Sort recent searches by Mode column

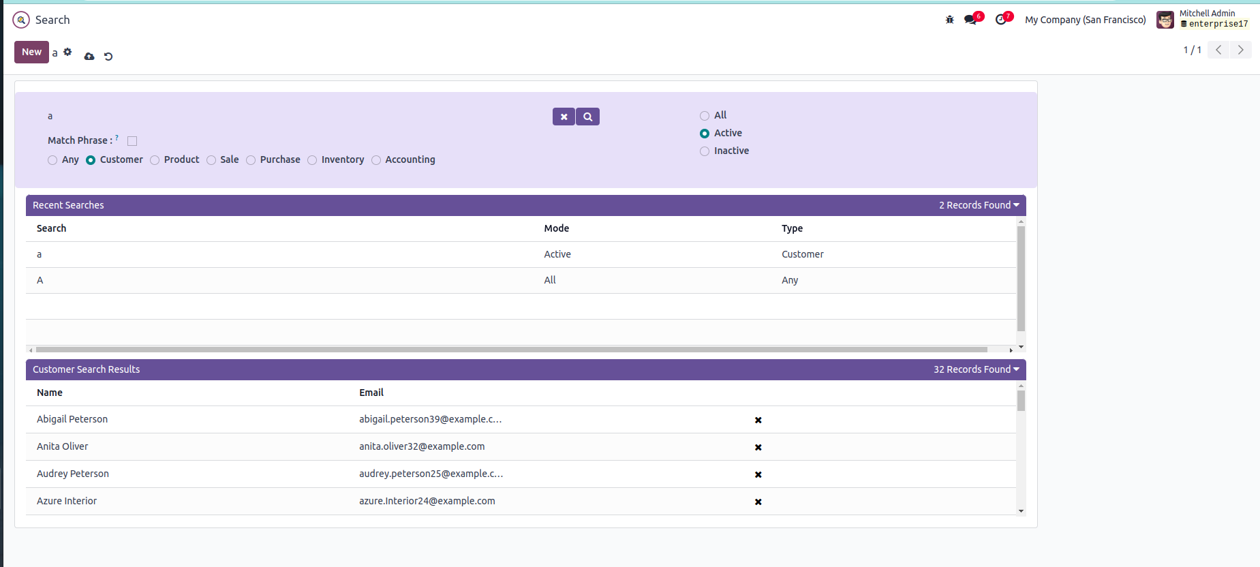(556, 228)
